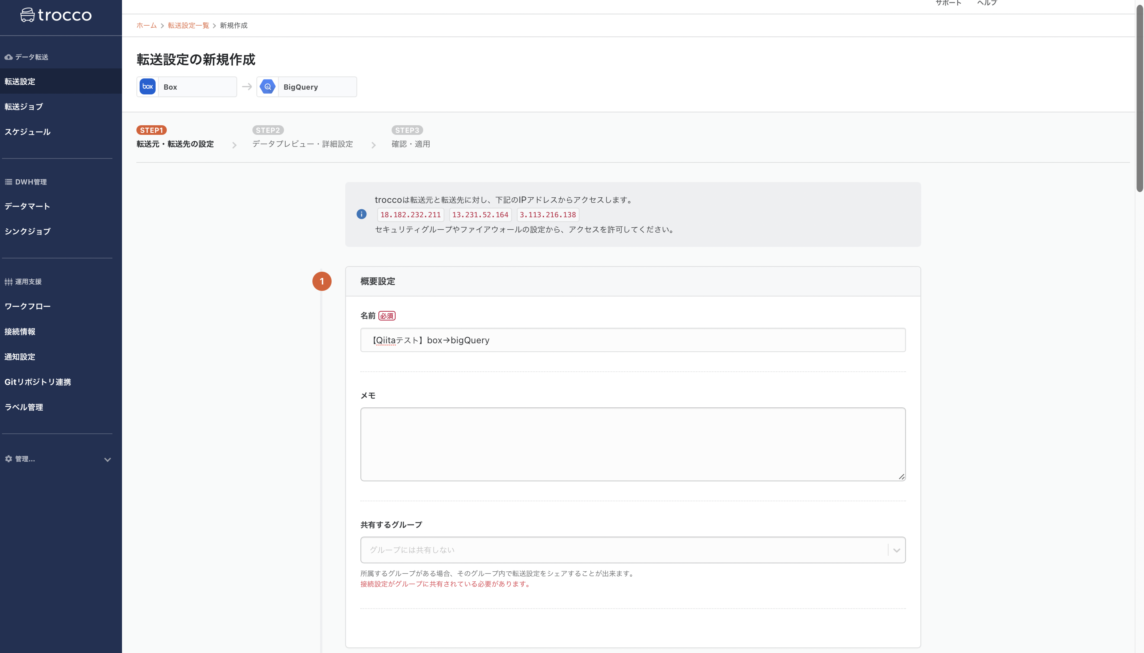This screenshot has width=1144, height=653.
Task: Click the 新規作成 breadcrumb text
Action: 234,26
